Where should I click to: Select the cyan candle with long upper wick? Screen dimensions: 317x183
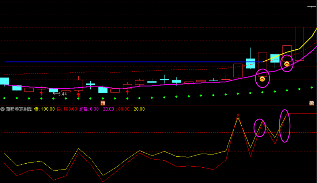(250, 63)
